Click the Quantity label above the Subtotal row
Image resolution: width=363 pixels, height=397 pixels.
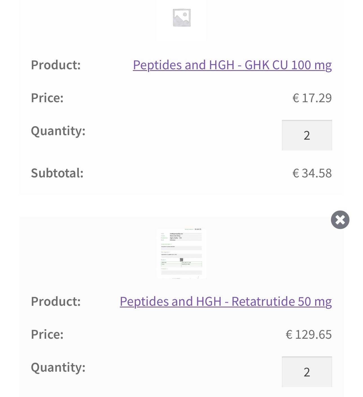pyautogui.click(x=58, y=131)
